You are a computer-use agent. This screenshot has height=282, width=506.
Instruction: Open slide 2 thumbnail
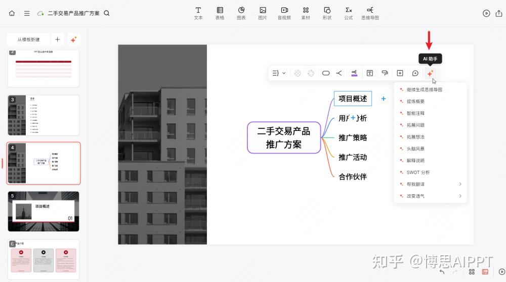tap(43, 68)
